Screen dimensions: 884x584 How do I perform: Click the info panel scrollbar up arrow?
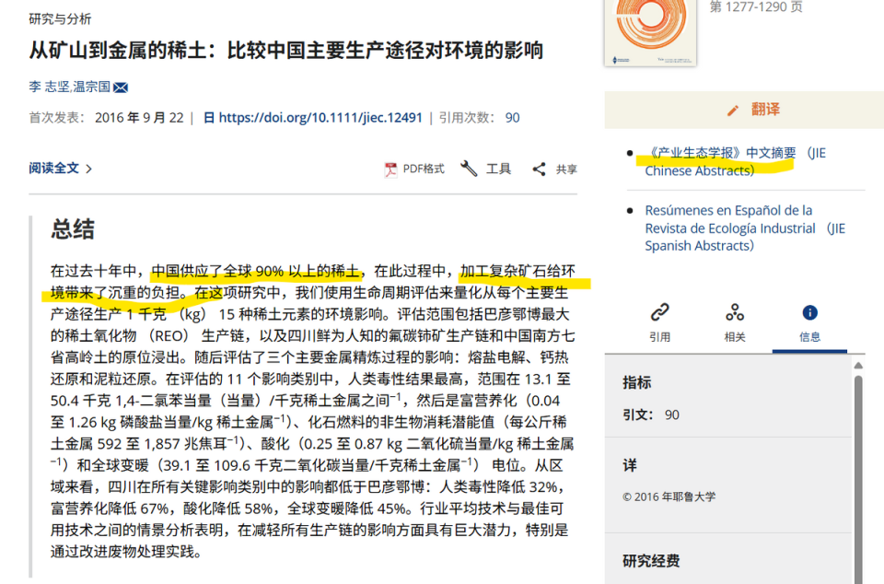click(858, 366)
